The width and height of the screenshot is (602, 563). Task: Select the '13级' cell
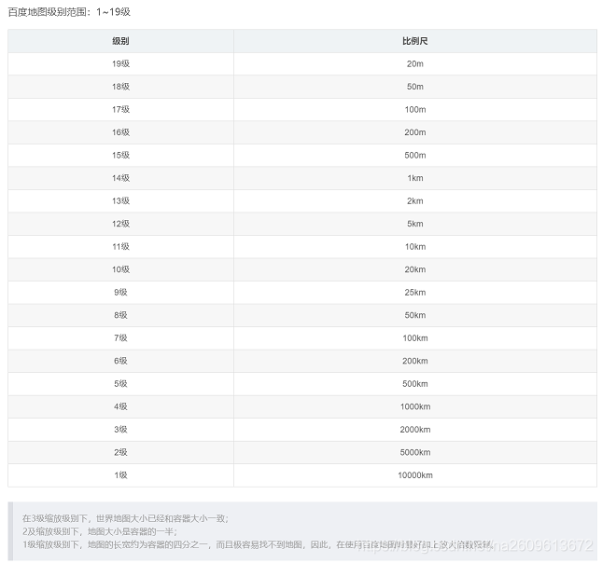(x=120, y=201)
